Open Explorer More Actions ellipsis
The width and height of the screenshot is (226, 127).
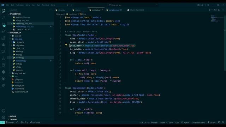point(50,10)
